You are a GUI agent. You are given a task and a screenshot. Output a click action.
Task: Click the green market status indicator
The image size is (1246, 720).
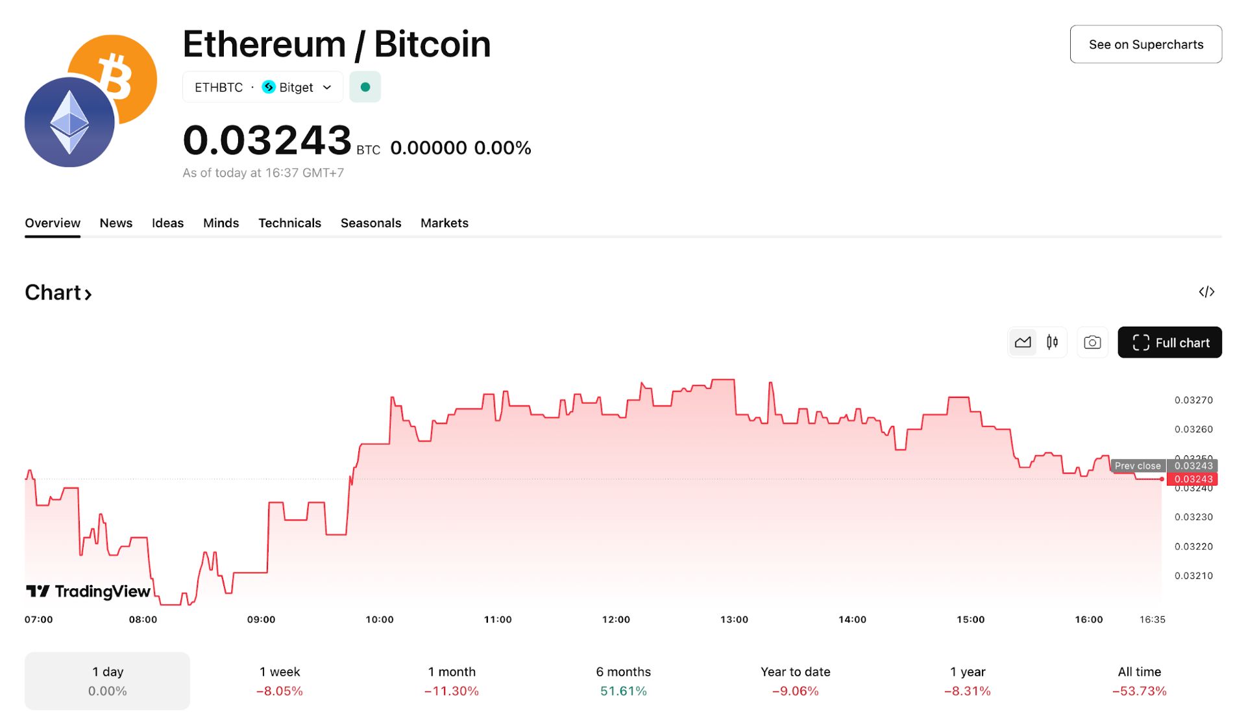pos(365,87)
